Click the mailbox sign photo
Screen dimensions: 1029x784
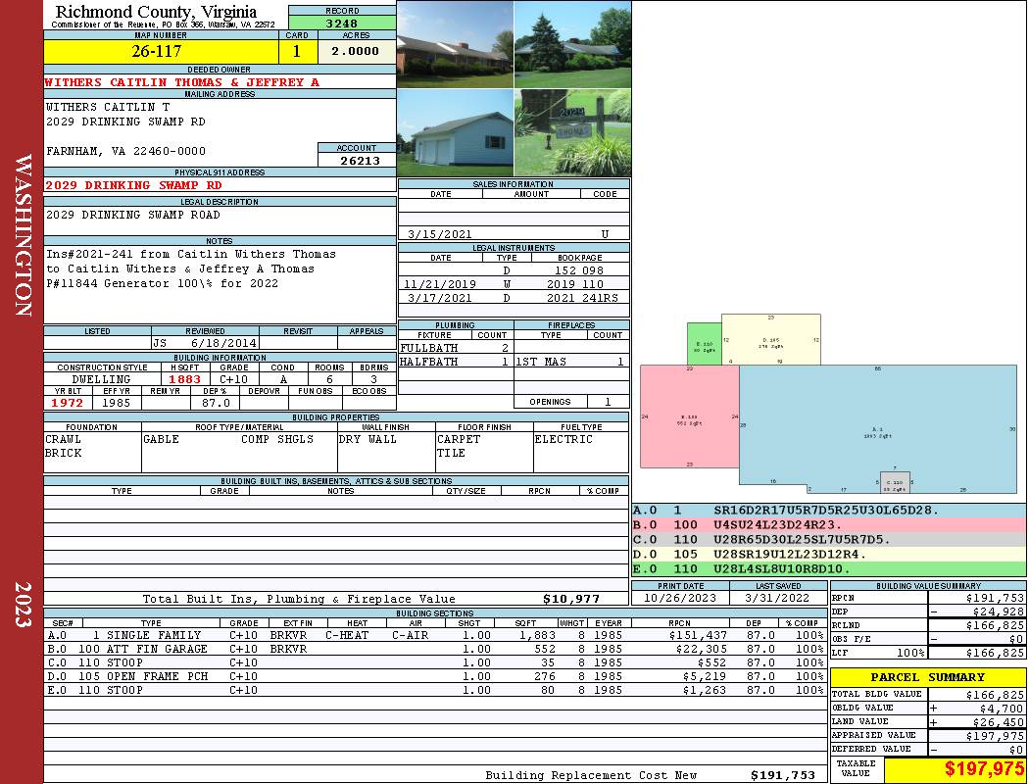[x=572, y=133]
